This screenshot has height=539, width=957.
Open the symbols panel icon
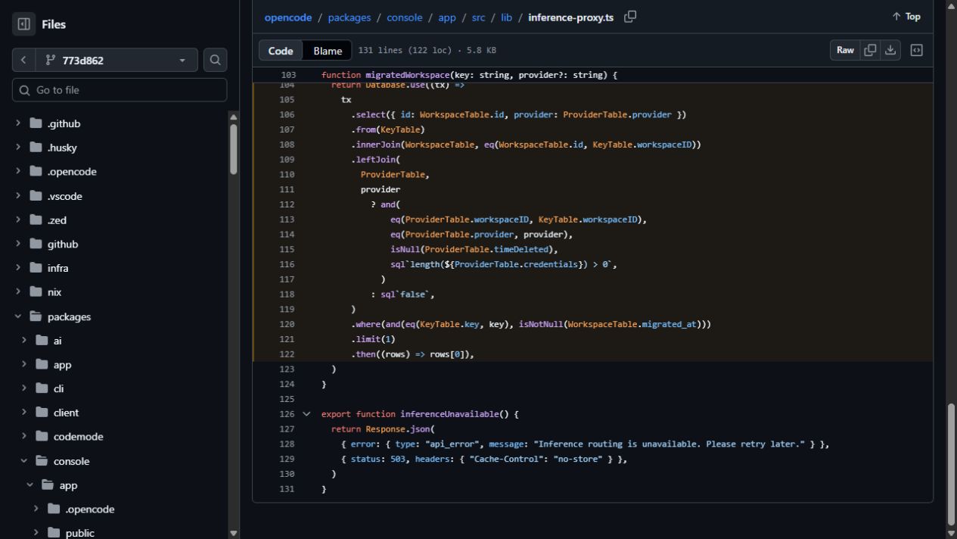(916, 50)
